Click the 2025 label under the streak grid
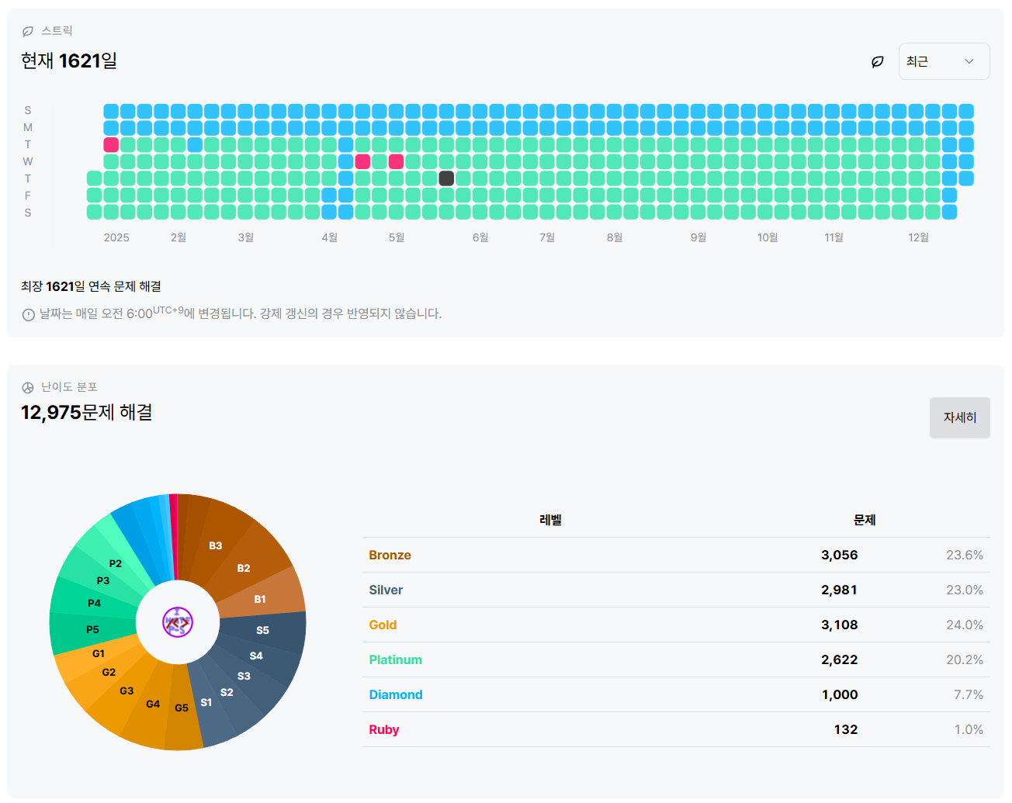Screen dimensions: 1012x803 coord(116,237)
